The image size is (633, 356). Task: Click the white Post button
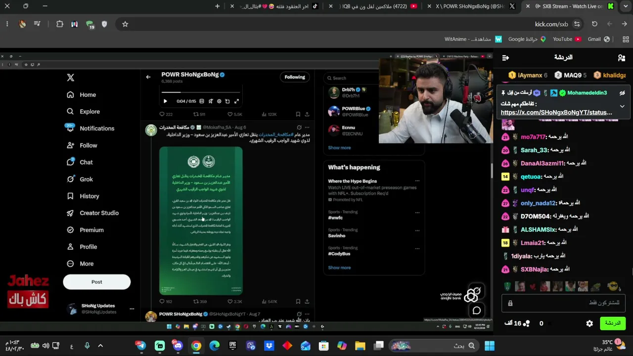tap(97, 282)
